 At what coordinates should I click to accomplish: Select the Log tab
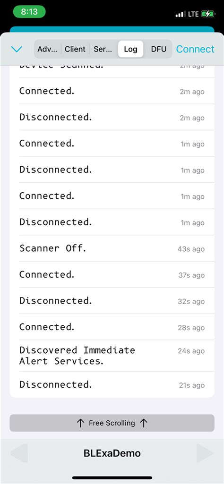(130, 49)
